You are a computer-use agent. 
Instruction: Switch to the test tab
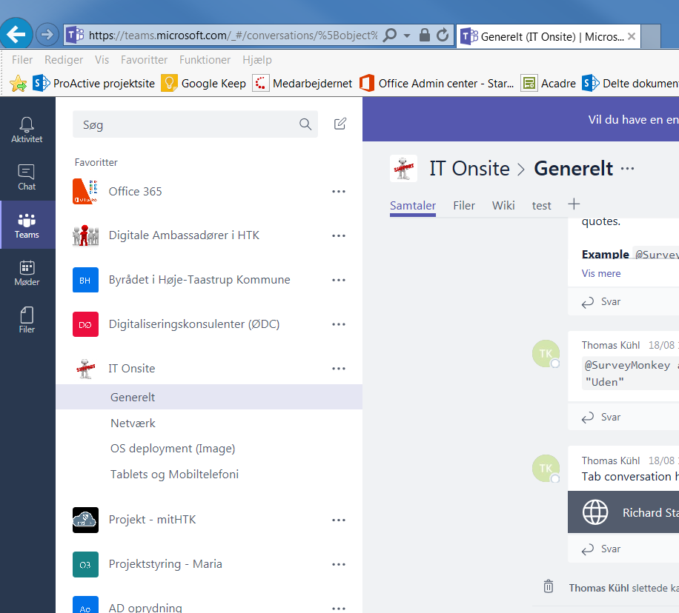[x=541, y=206]
